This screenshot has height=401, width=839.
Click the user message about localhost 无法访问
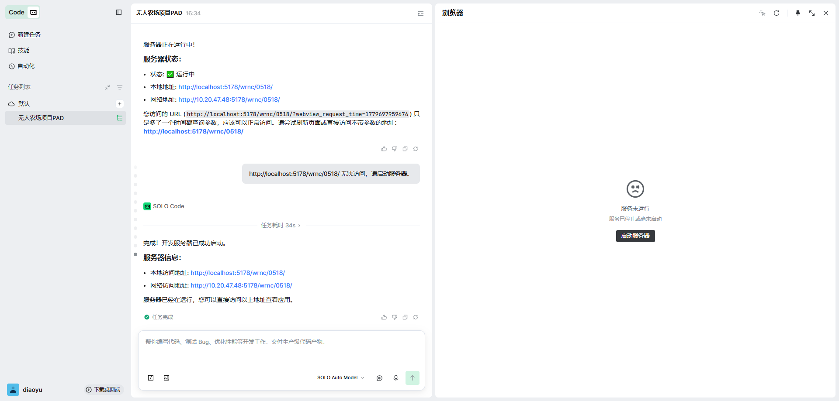[331, 174]
